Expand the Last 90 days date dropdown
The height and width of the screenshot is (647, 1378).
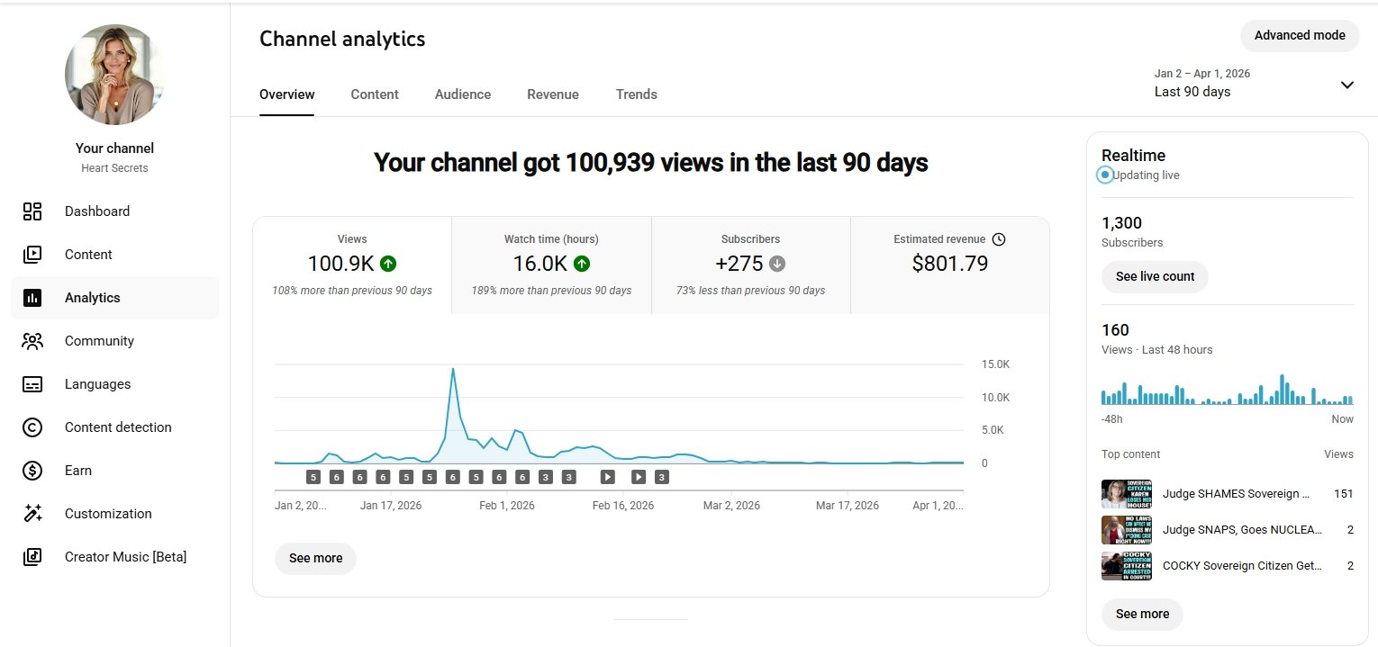(x=1346, y=85)
